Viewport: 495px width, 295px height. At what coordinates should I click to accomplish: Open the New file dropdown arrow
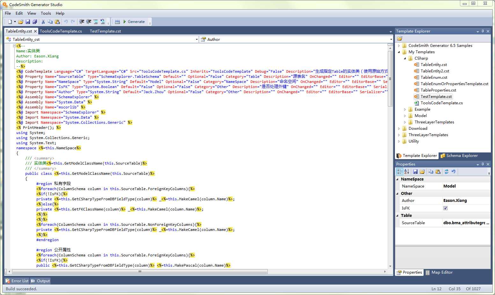pyautogui.click(x=15, y=22)
